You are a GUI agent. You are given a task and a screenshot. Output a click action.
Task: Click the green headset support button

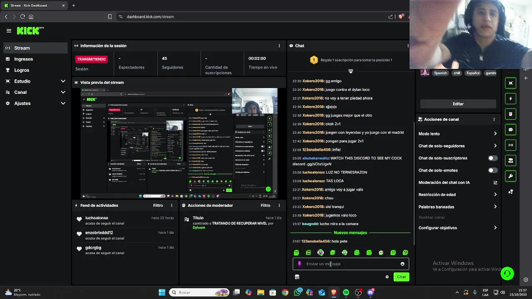click(x=507, y=273)
